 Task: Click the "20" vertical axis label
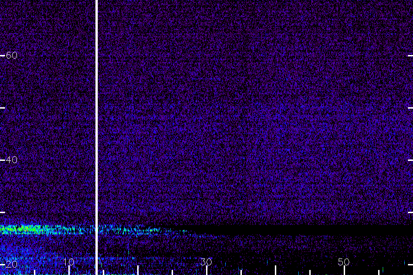[x=11, y=264]
